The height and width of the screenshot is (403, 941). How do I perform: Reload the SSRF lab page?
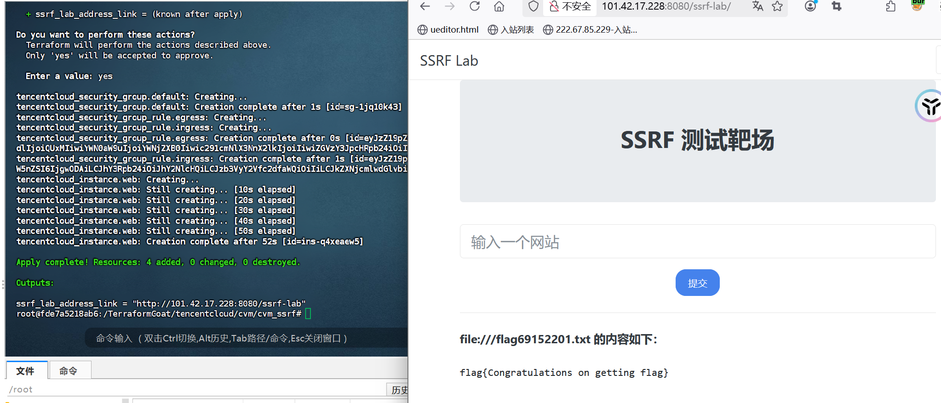(475, 6)
